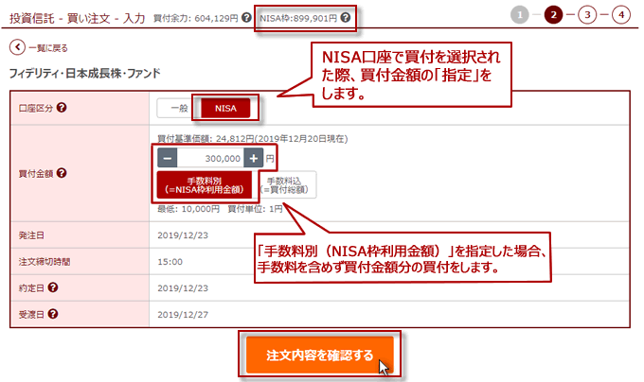644x382 pixels.
Task: Click step 4 progress indicator
Action: tap(621, 15)
